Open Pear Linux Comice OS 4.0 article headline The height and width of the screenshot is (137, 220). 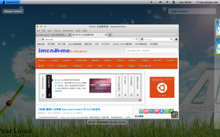pyautogui.click(x=69, y=109)
